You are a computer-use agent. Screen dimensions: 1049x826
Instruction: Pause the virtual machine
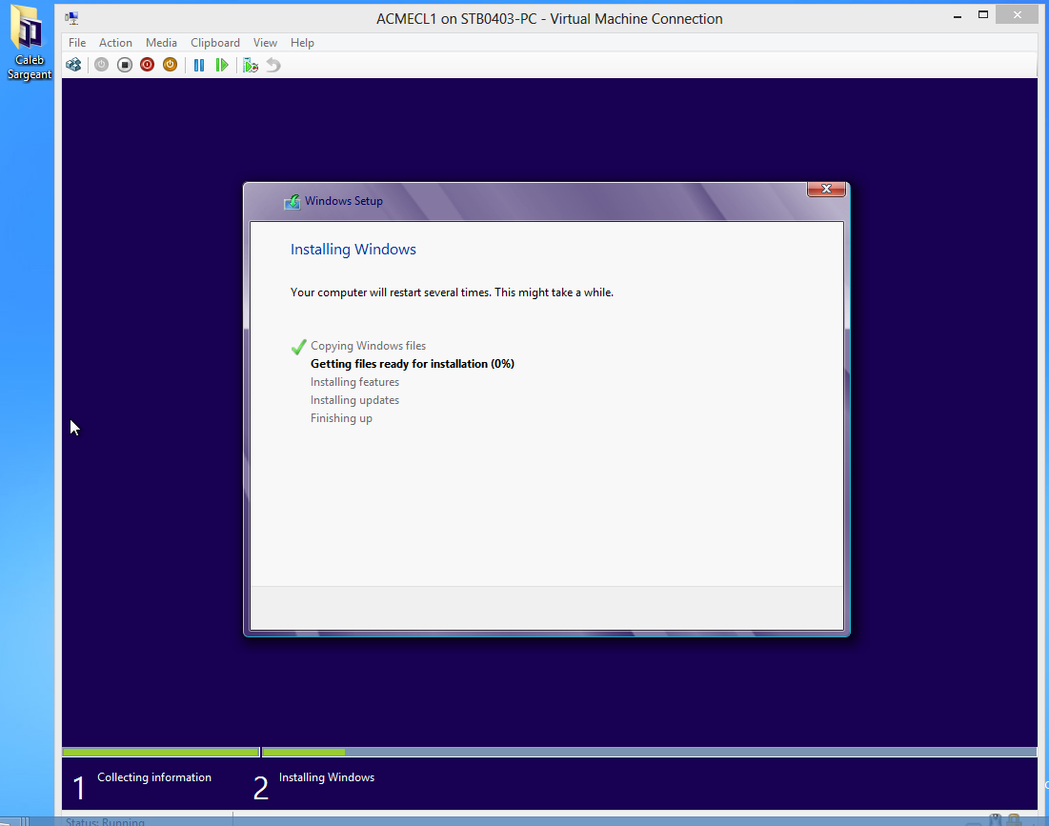pyautogui.click(x=199, y=65)
